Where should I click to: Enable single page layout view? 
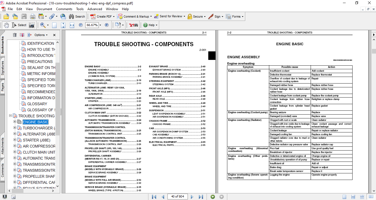[x=344, y=197]
